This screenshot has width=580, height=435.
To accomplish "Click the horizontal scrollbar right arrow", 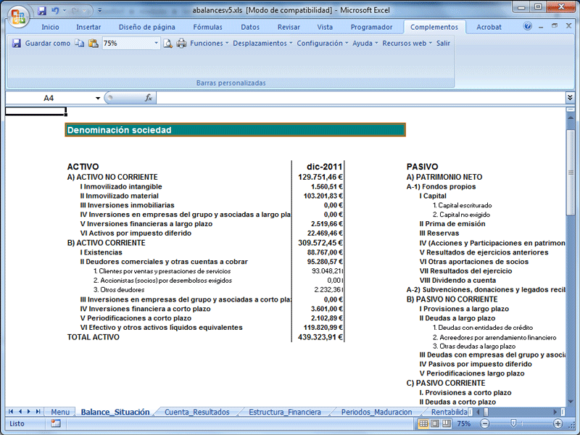I will (x=555, y=412).
